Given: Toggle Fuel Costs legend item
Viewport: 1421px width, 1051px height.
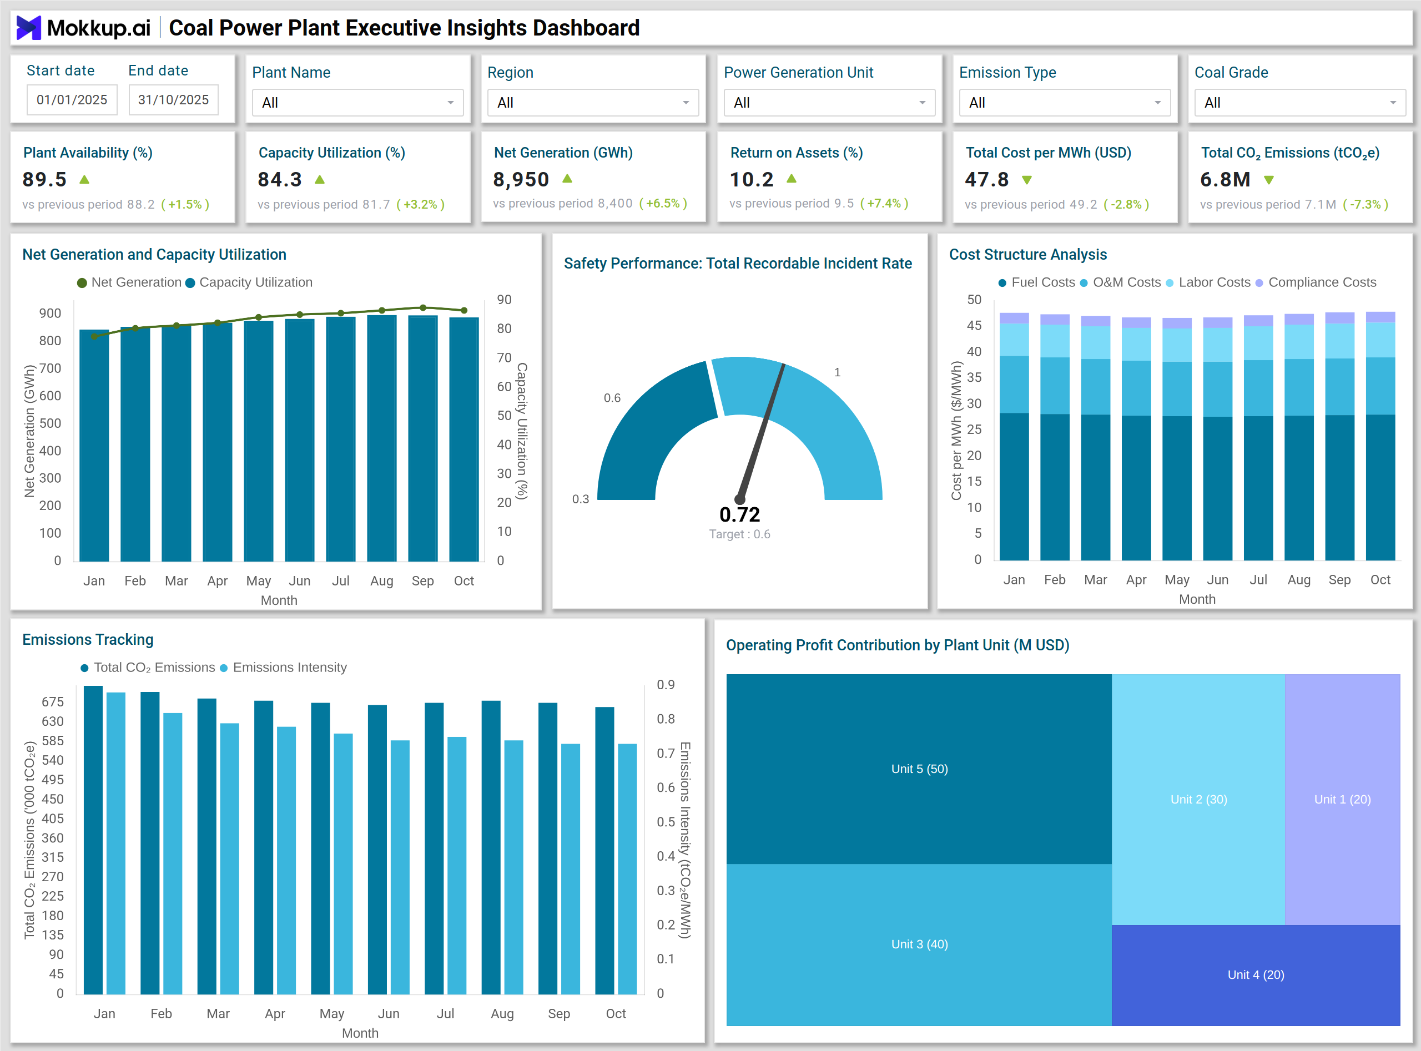Looking at the screenshot, I should [1037, 282].
